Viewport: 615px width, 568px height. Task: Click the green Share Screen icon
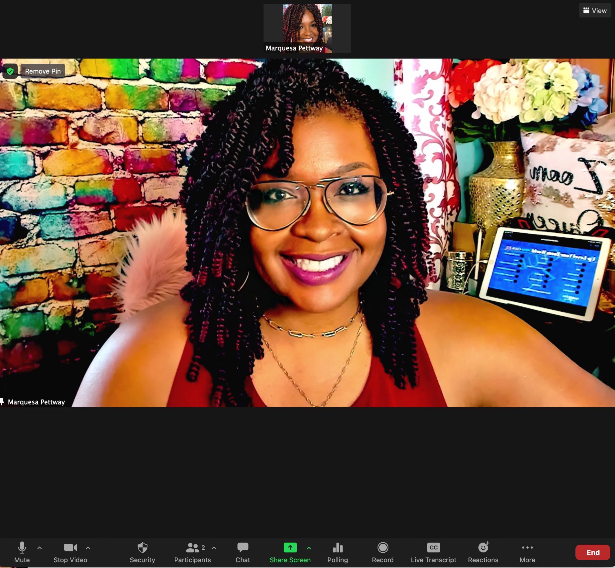click(x=290, y=547)
